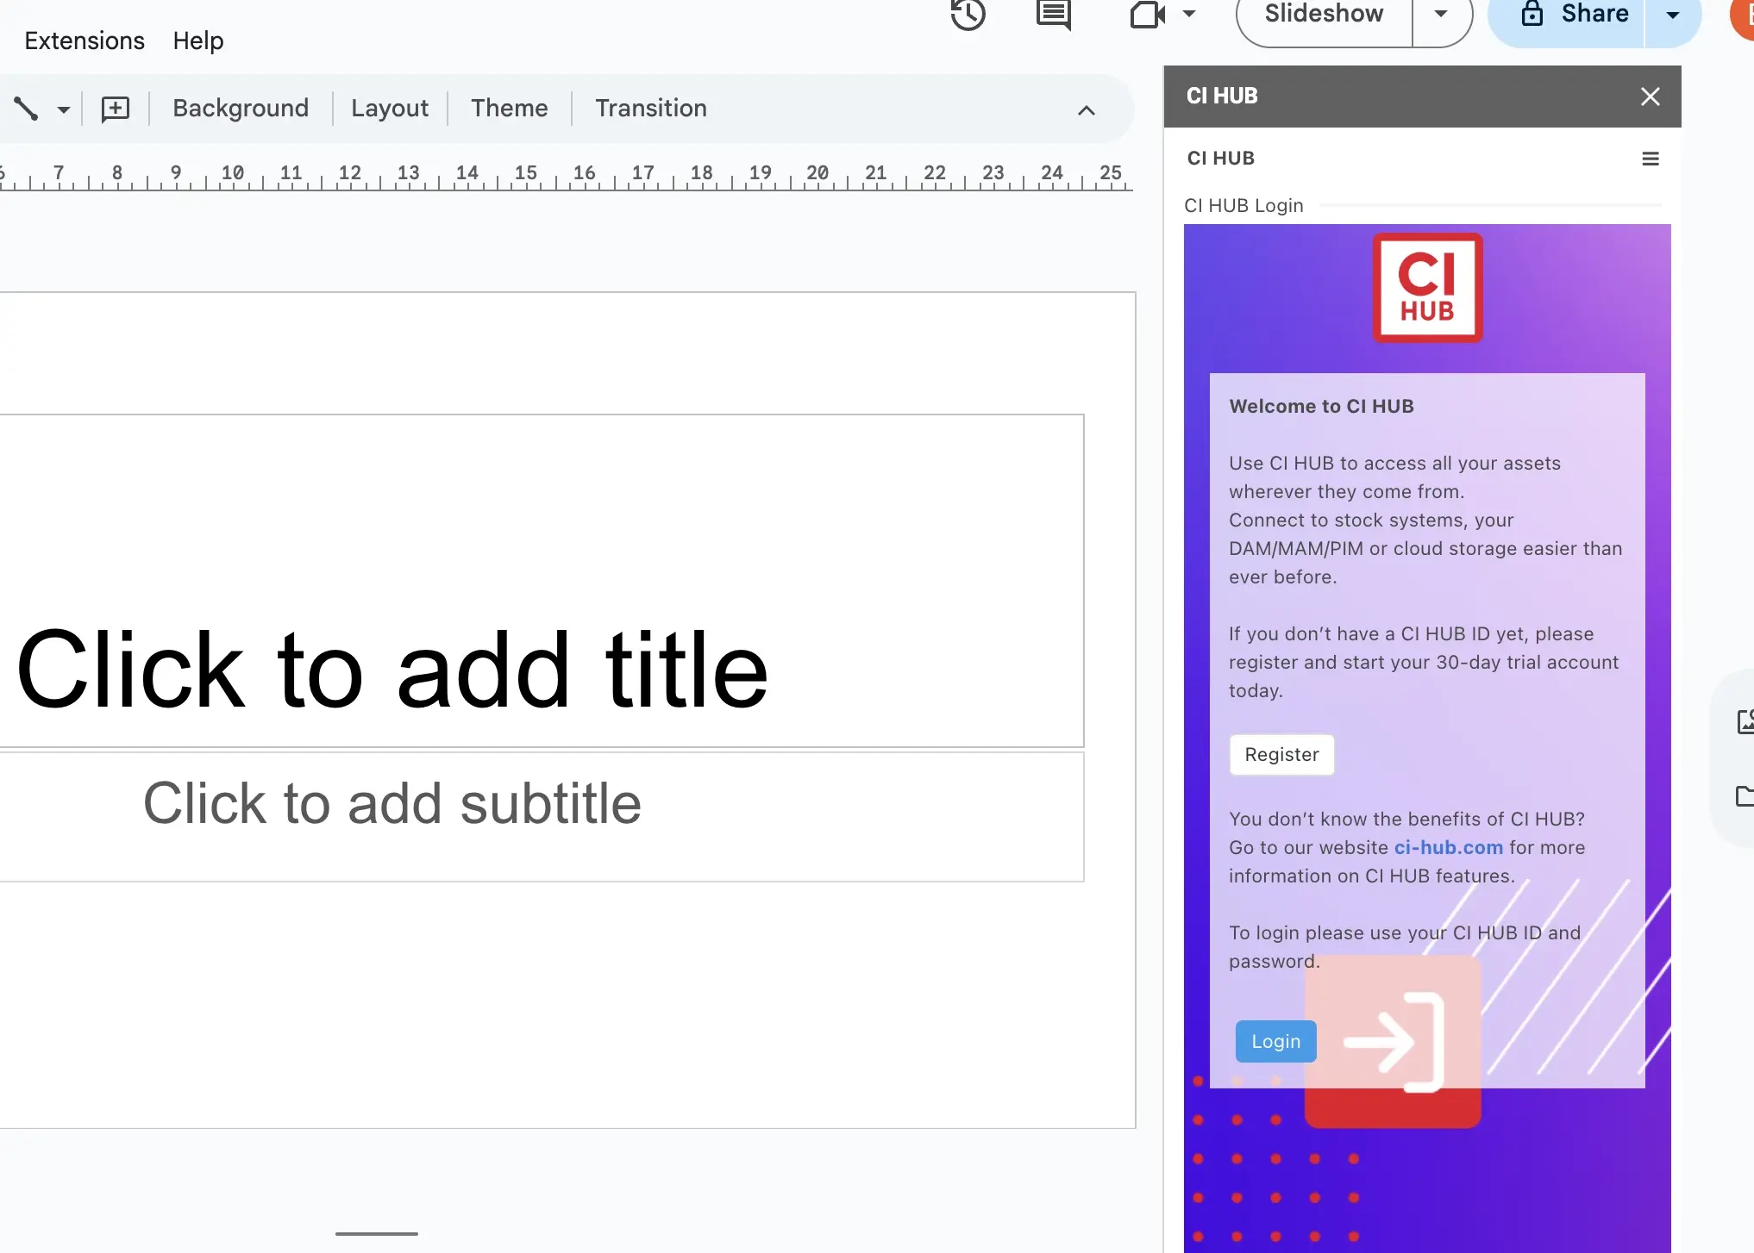Select the Line tool
1754x1253 pixels.
tap(26, 109)
